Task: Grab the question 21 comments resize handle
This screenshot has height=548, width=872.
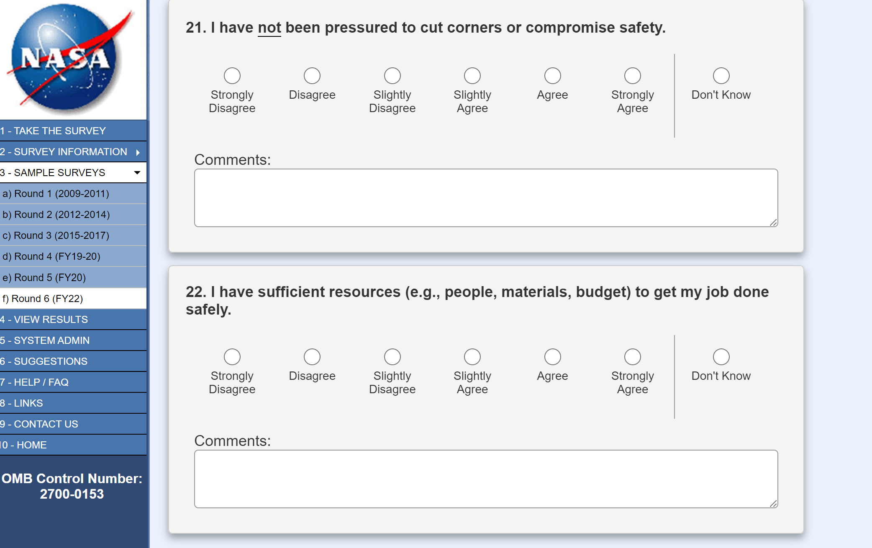Action: 773,223
